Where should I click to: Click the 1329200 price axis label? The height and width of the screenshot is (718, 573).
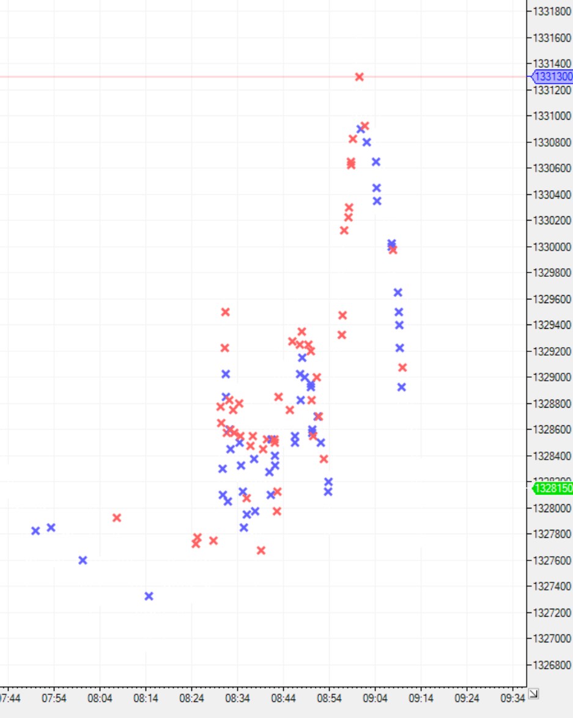pos(552,351)
